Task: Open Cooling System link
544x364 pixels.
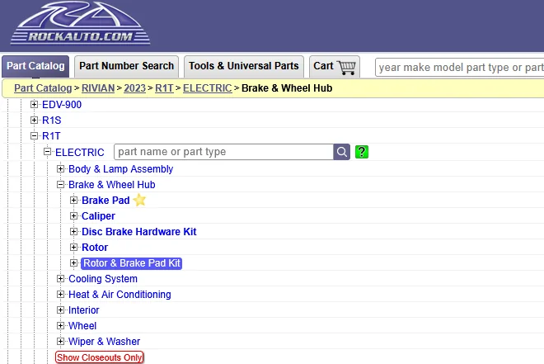Action: 103,278
